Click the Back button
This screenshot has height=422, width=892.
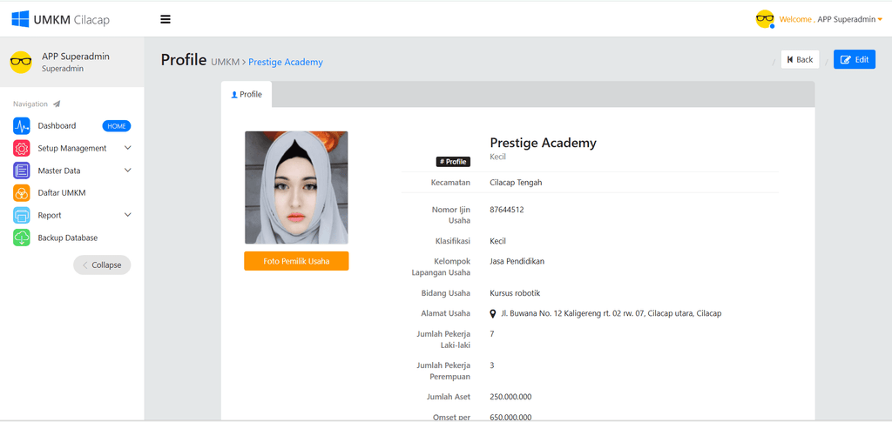point(800,60)
